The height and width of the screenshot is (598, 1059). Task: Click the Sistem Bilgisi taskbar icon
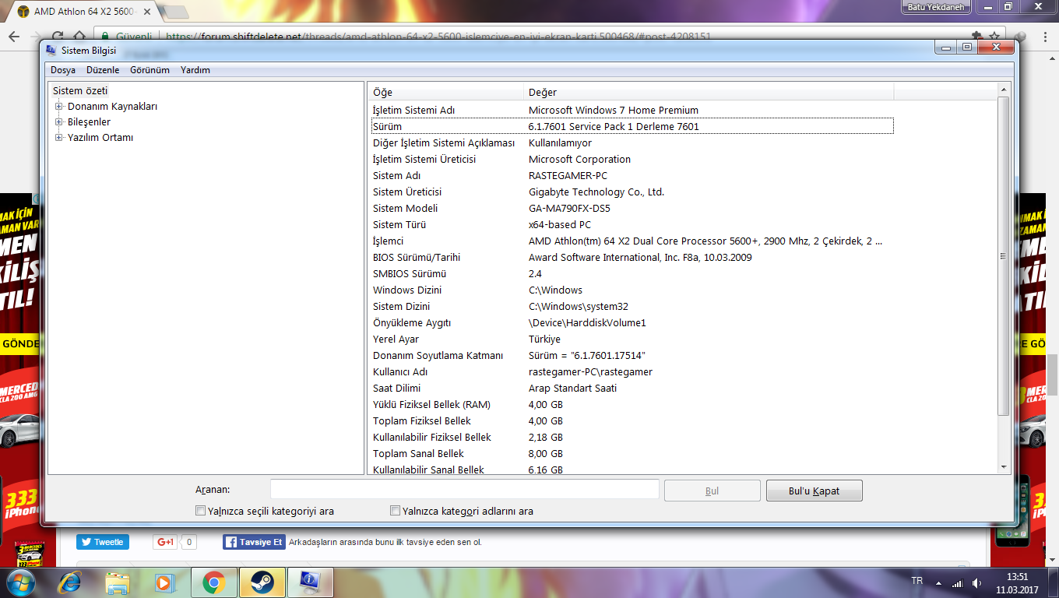point(311,582)
